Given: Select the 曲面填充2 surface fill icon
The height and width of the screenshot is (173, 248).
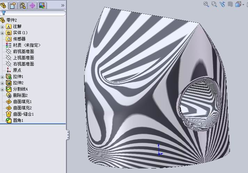Looking at the screenshot, I should point(9,108).
